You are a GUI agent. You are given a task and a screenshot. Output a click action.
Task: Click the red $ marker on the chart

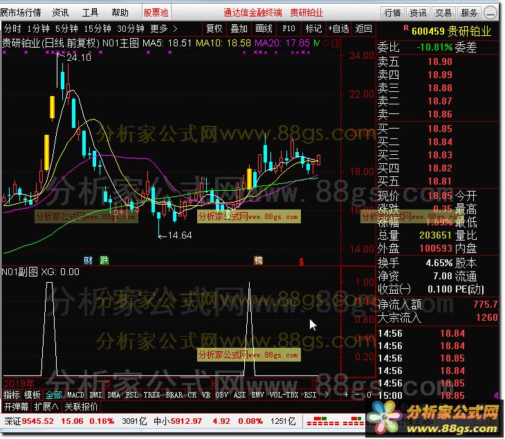tap(301, 261)
